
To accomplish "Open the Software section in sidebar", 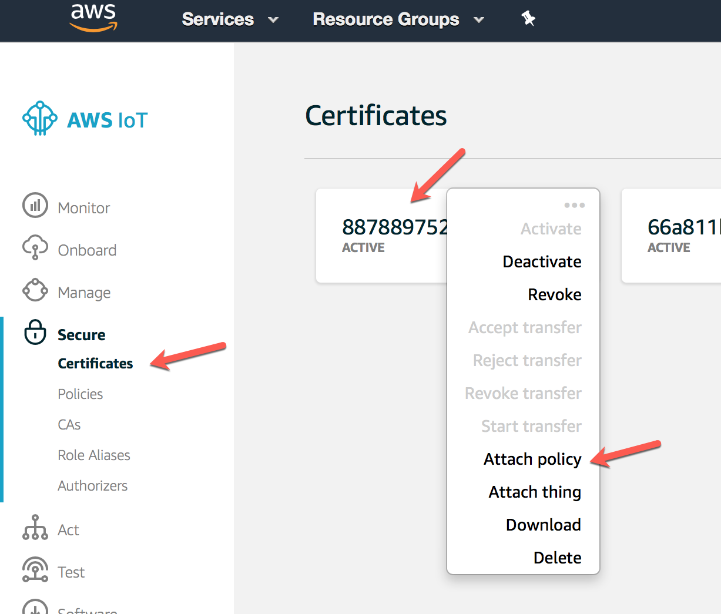I will tap(88, 610).
